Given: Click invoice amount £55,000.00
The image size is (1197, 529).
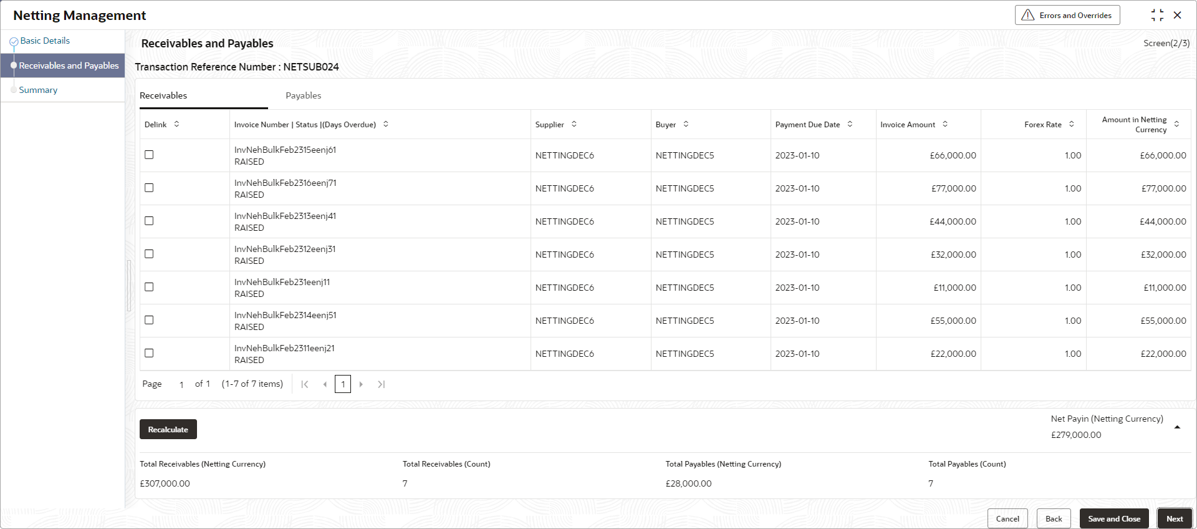Looking at the screenshot, I should click(x=953, y=321).
